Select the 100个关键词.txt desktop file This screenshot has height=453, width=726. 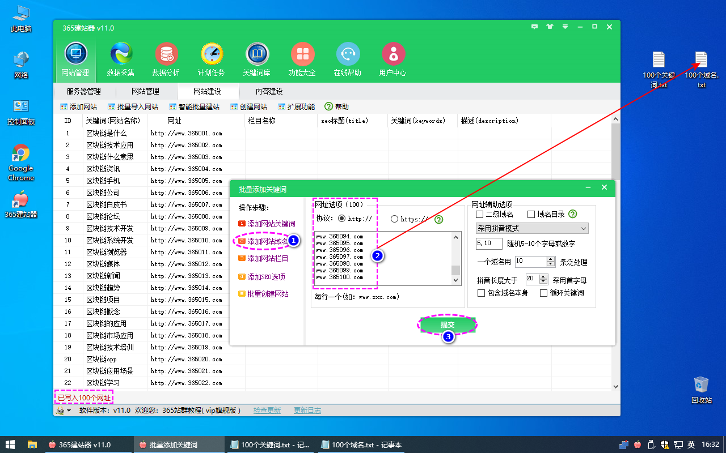659,70
